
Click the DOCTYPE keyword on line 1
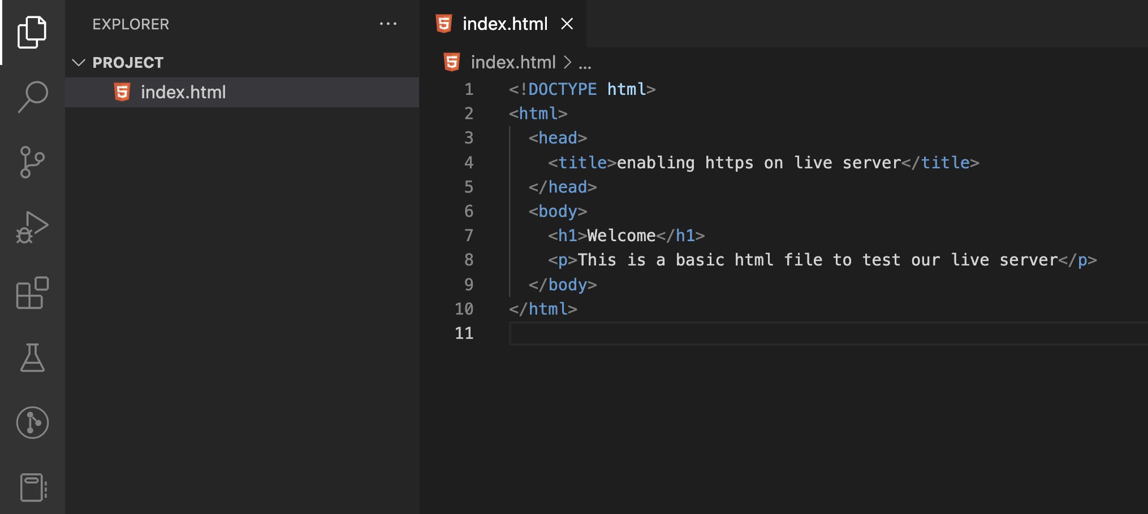[x=562, y=89]
